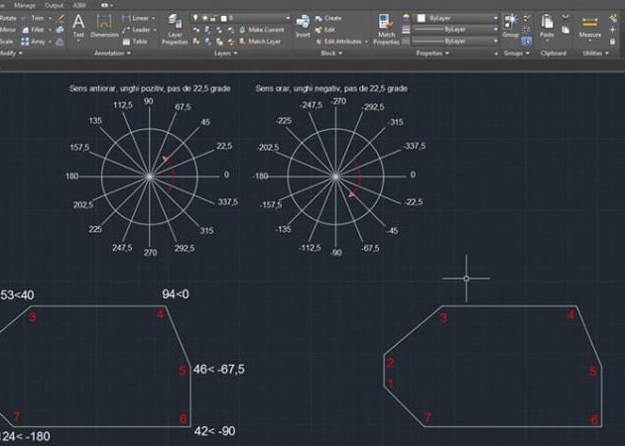Click the Match Layer button
The width and height of the screenshot is (625, 446).
click(x=263, y=42)
